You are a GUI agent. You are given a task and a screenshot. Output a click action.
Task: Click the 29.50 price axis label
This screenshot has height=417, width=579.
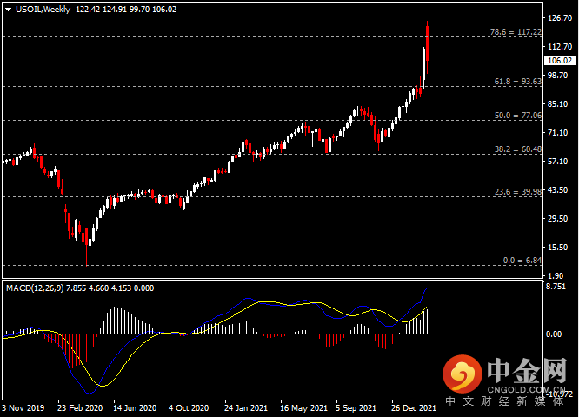coord(557,218)
